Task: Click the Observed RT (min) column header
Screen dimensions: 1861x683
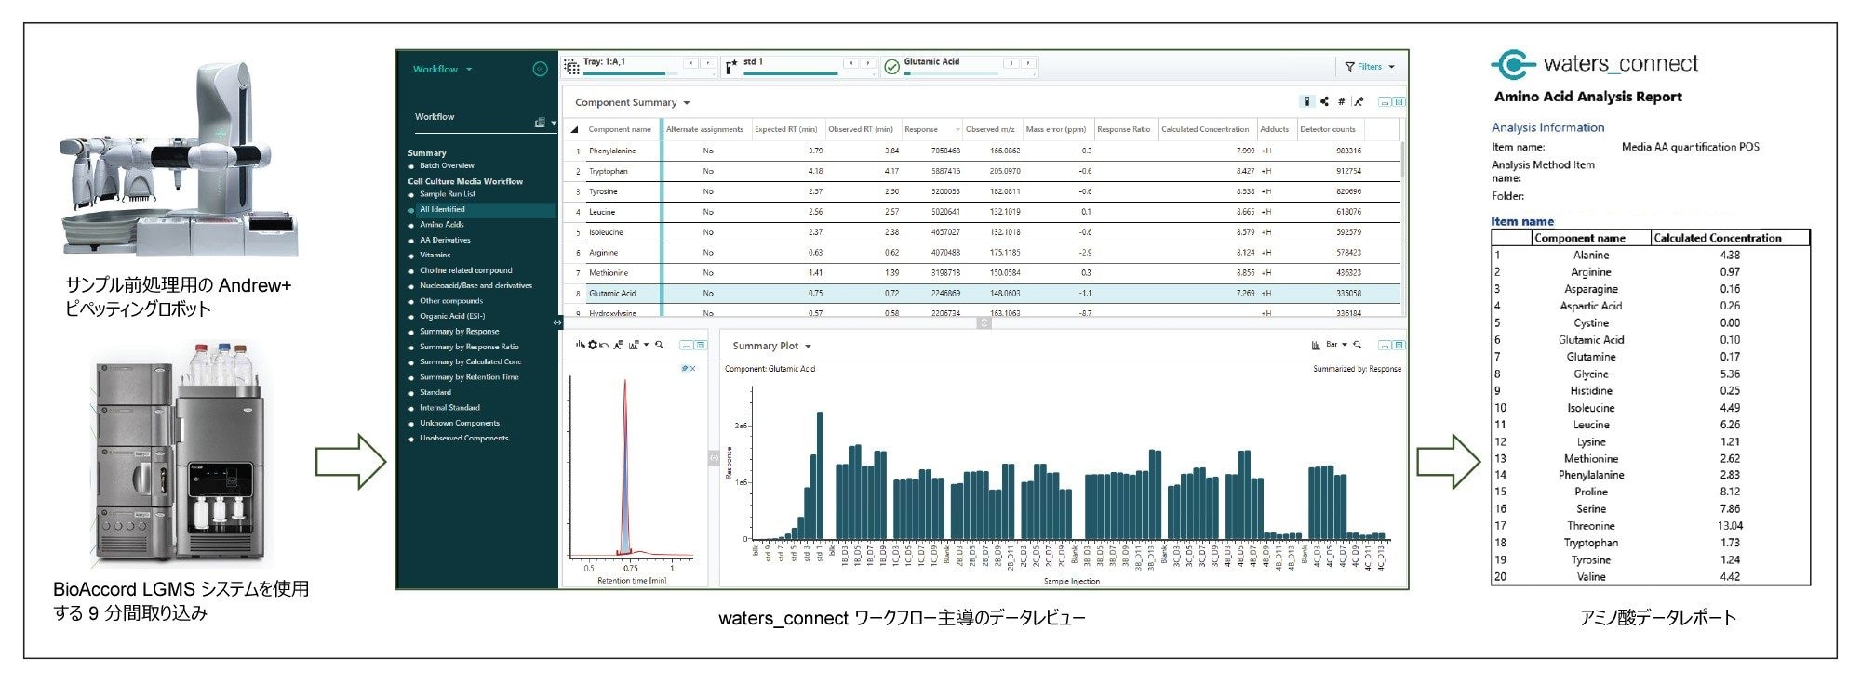Action: (x=860, y=129)
